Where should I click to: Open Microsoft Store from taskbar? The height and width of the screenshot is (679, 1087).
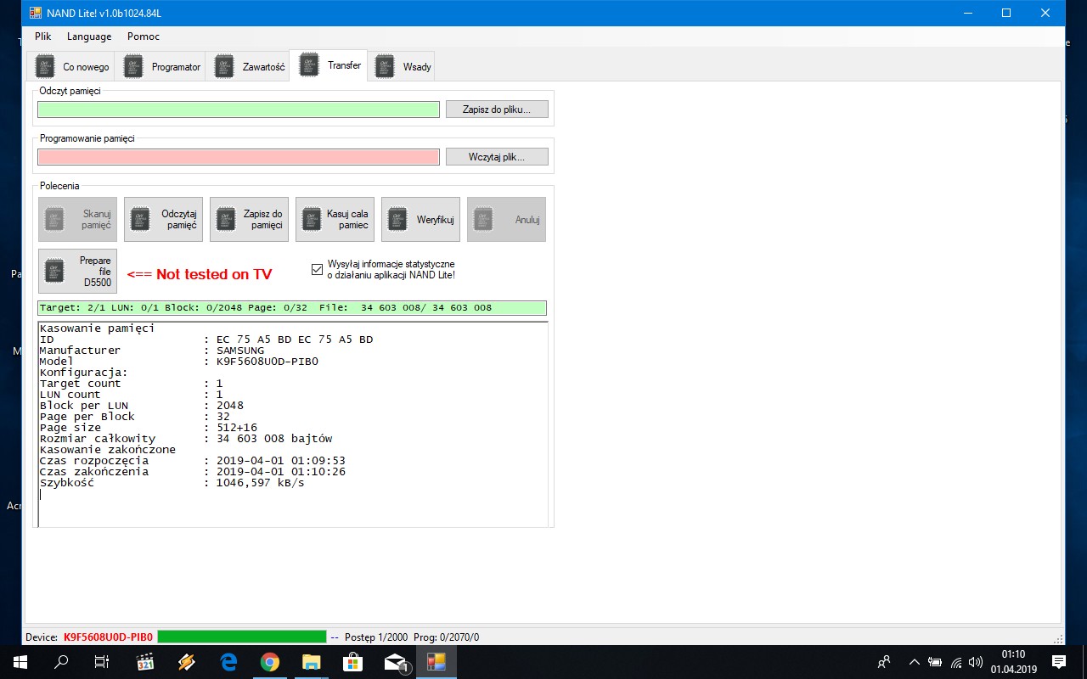[353, 662]
